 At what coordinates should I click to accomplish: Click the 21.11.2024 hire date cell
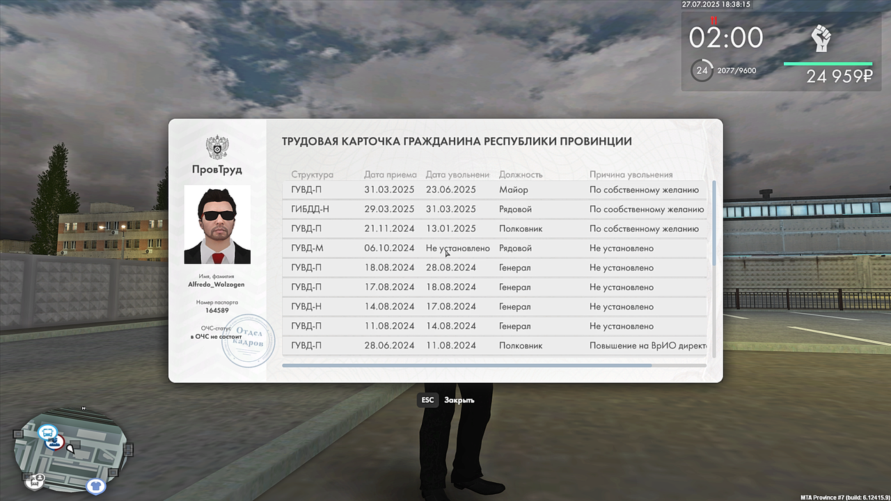click(x=389, y=229)
